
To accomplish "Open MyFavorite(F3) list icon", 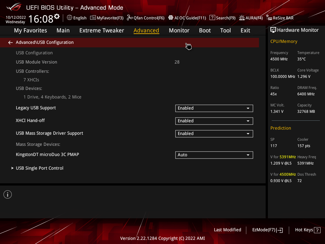I will (x=93, y=18).
